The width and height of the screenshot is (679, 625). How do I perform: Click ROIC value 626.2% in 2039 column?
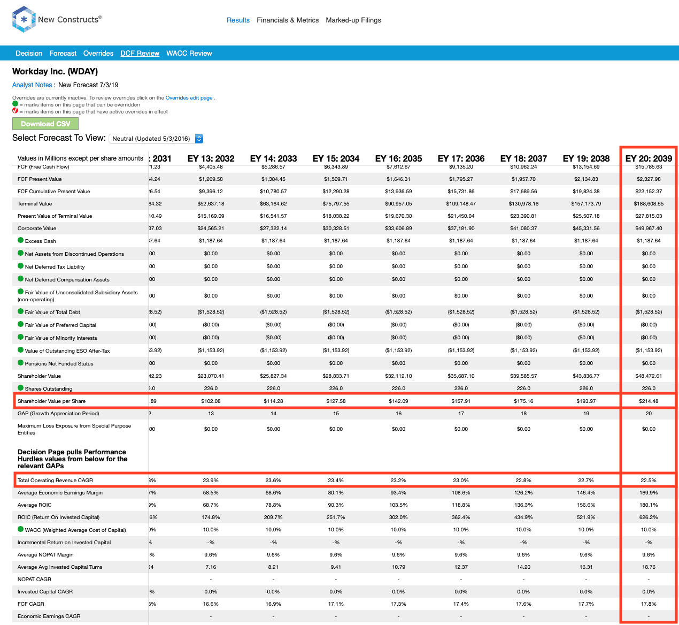click(x=649, y=517)
